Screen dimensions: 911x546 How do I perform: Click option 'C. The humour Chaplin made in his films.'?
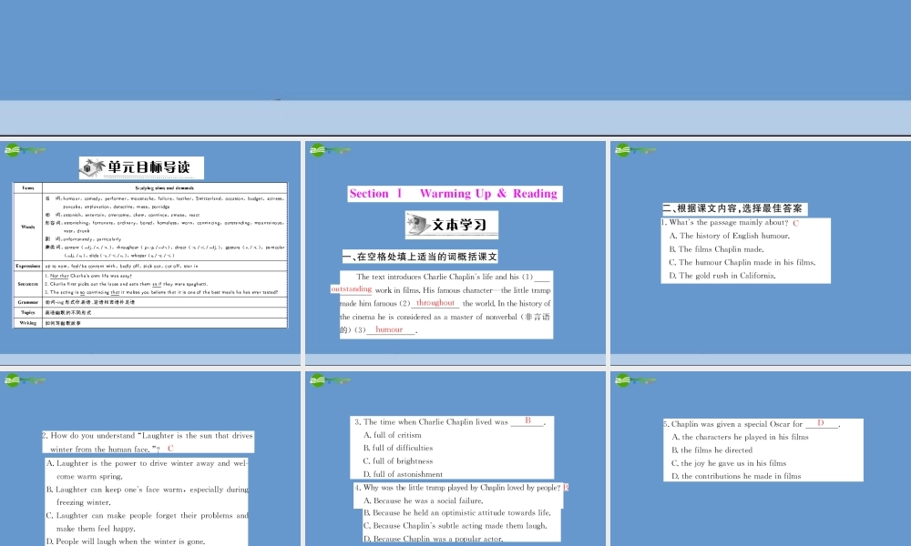(742, 262)
